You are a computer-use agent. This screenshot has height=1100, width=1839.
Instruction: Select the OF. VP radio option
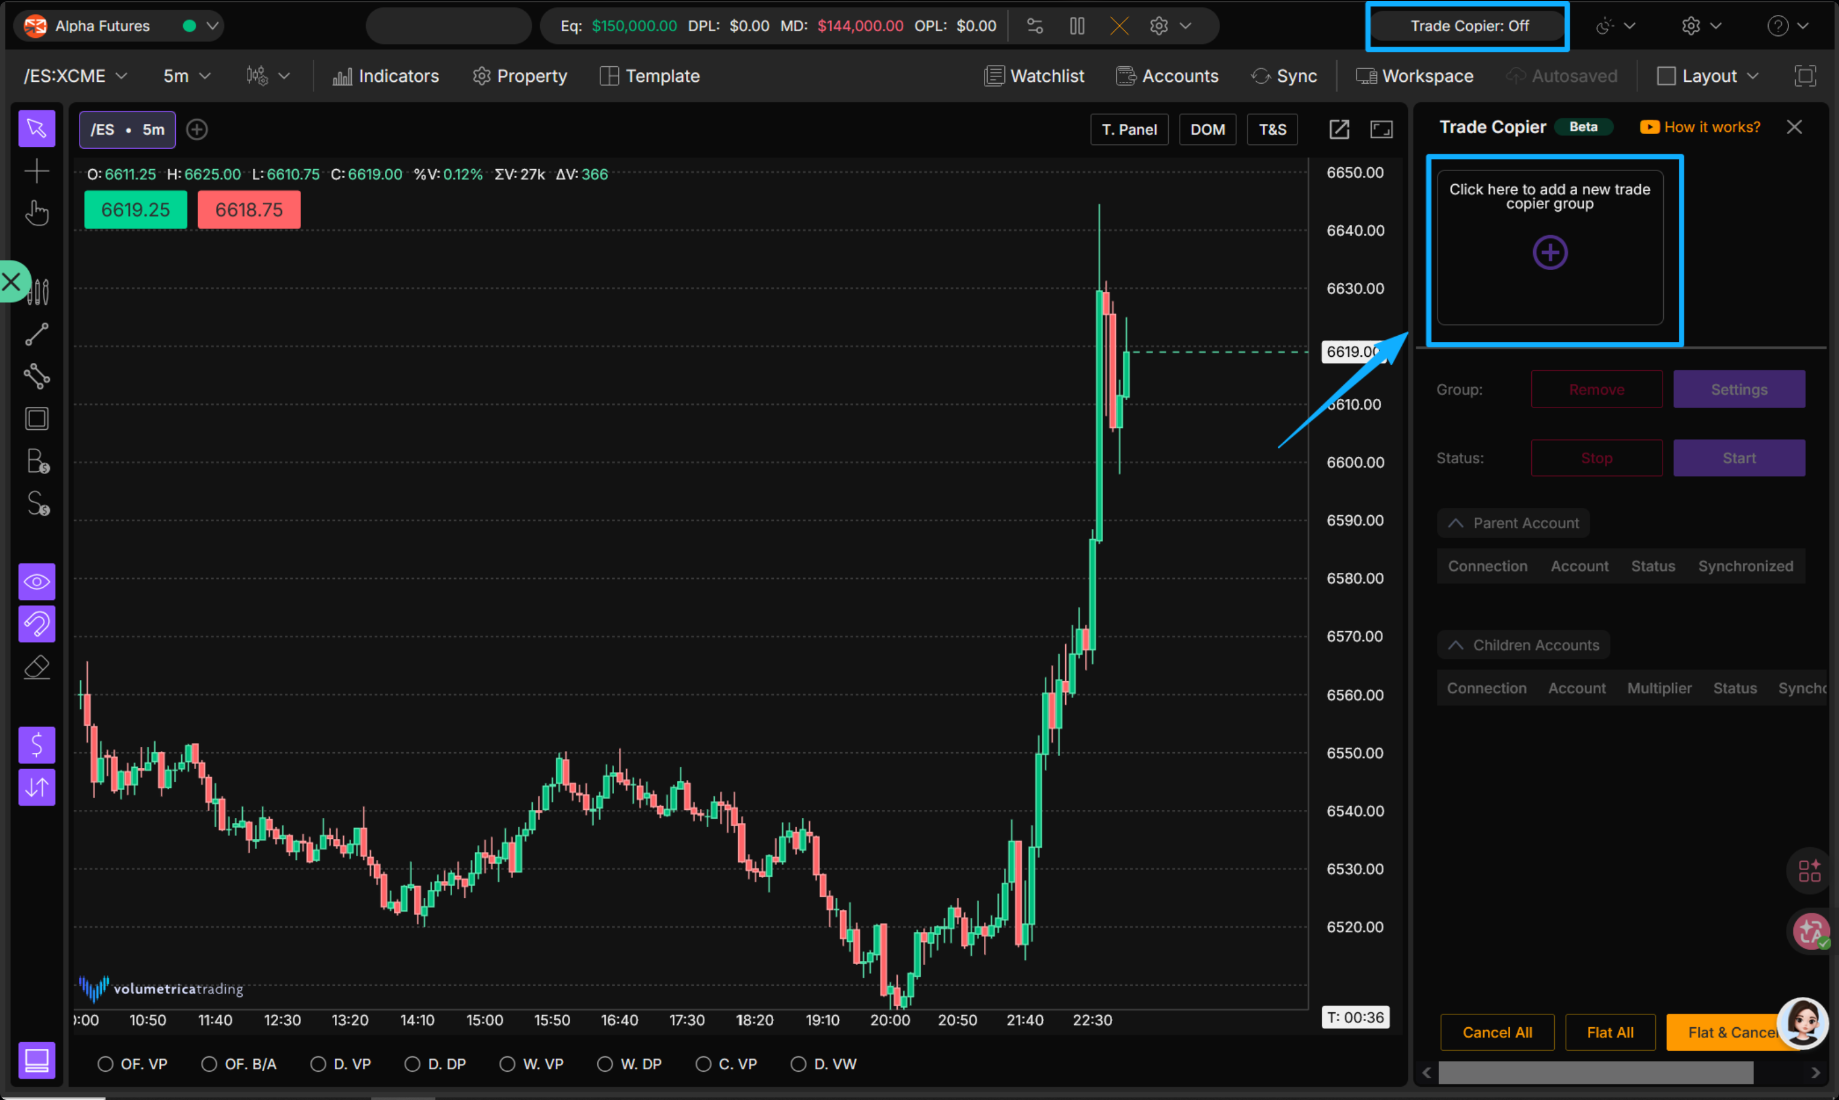[106, 1064]
